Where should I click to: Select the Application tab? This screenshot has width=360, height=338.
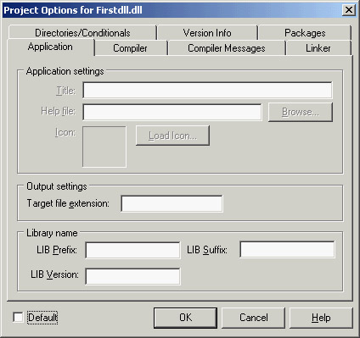(50, 47)
